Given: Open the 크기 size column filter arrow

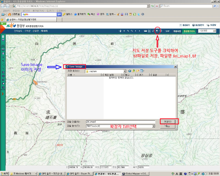Looking at the screenshot, I should 150,75.
